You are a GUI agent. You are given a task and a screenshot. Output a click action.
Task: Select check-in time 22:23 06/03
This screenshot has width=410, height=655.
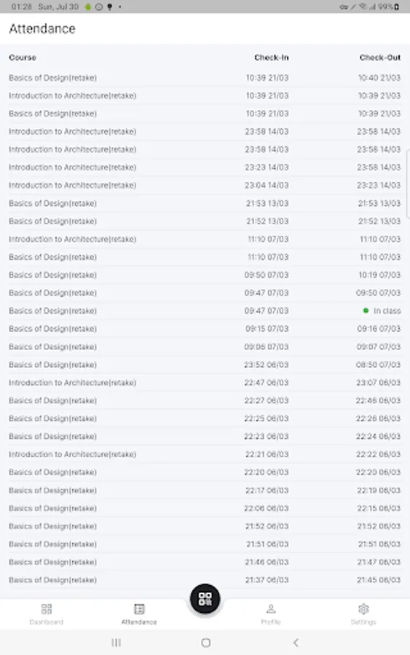[267, 437]
